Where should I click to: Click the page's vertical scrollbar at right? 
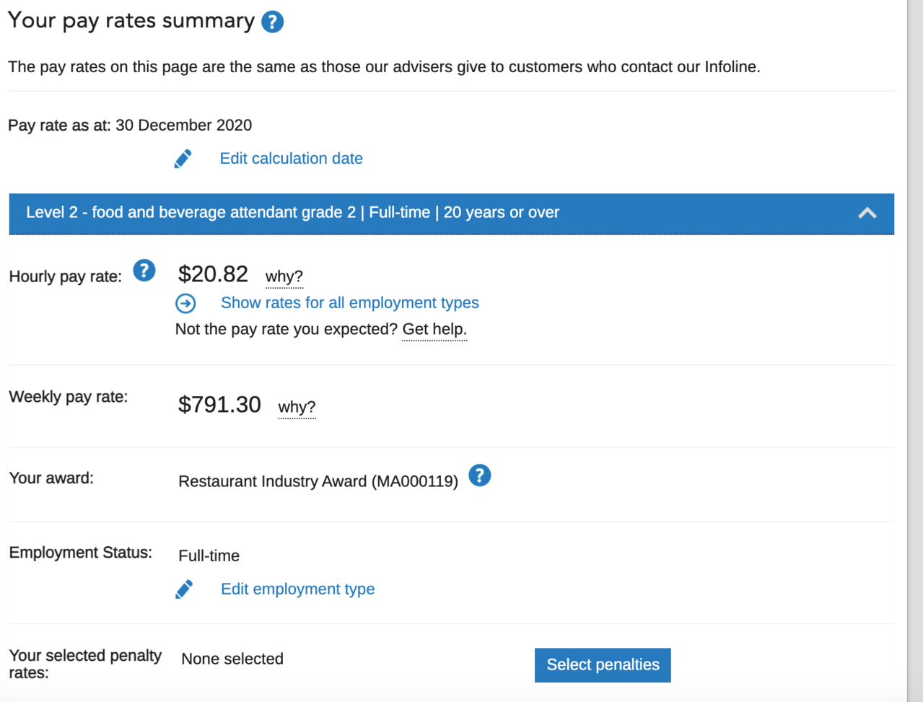coord(915,351)
